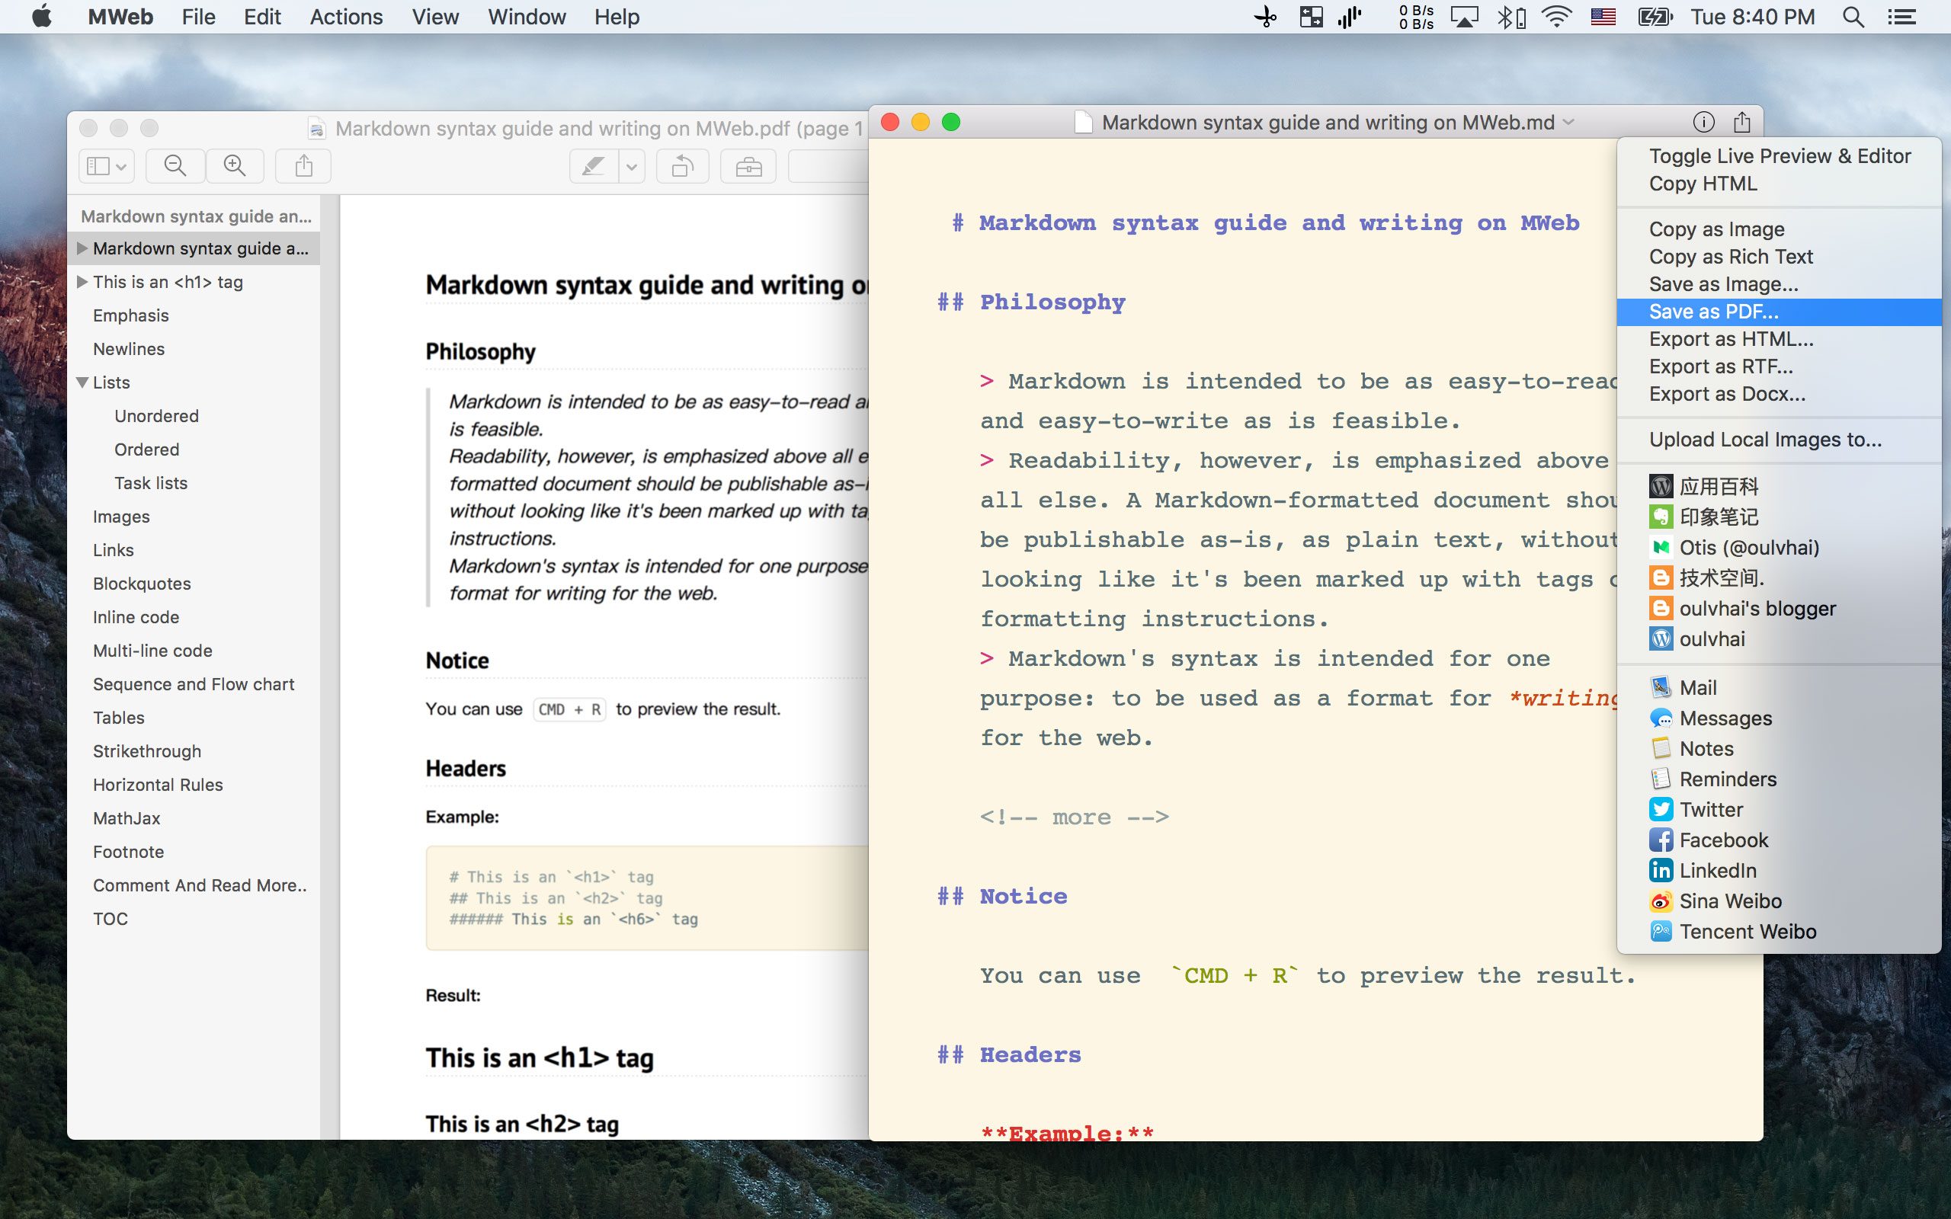Collapse the Lists outline item
The height and width of the screenshot is (1219, 1951).
[82, 382]
